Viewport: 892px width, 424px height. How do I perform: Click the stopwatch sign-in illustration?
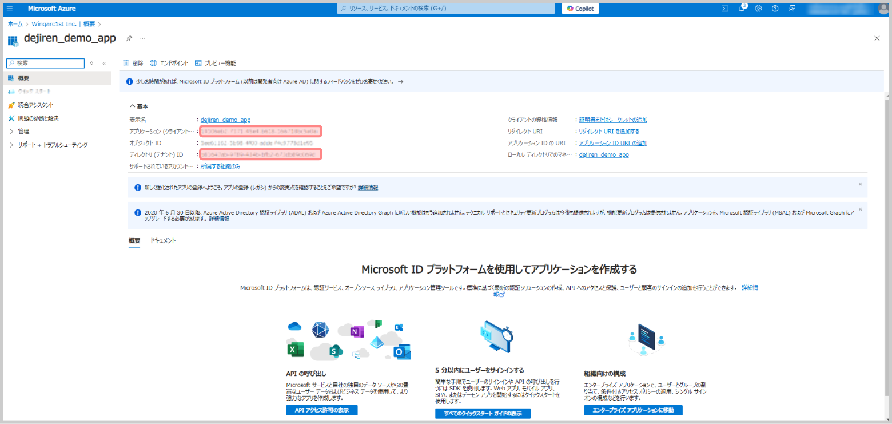click(496, 338)
